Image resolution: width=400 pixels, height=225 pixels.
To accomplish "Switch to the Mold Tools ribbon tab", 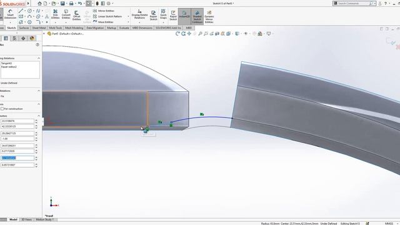I will 56,27.
